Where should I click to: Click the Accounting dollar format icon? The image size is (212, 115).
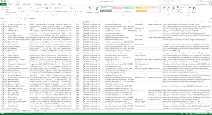click(x=71, y=11)
